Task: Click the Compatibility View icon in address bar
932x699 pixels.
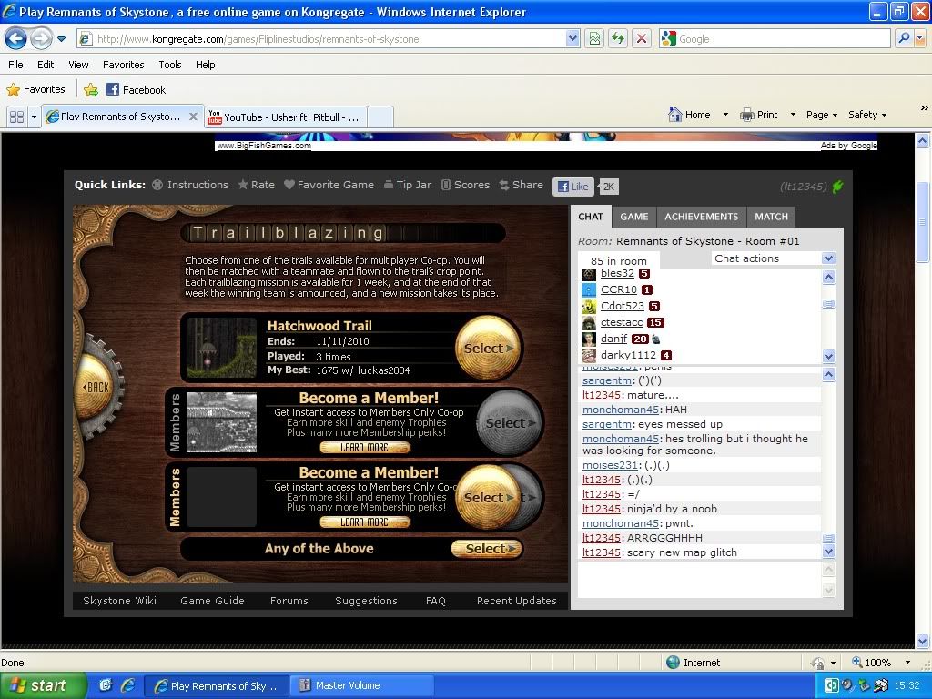Action: pos(594,39)
